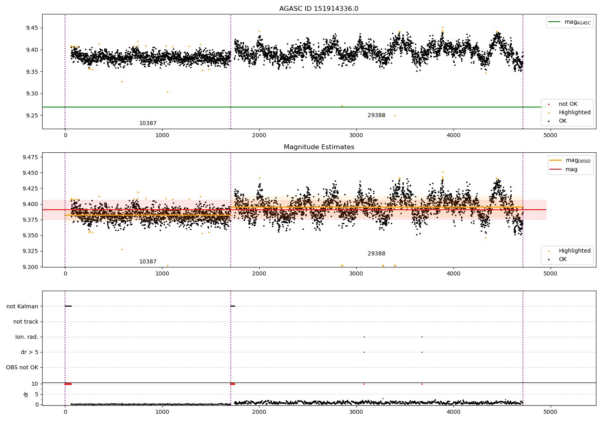Click the 'not track' row label
The height and width of the screenshot is (421, 602).
click(26, 322)
